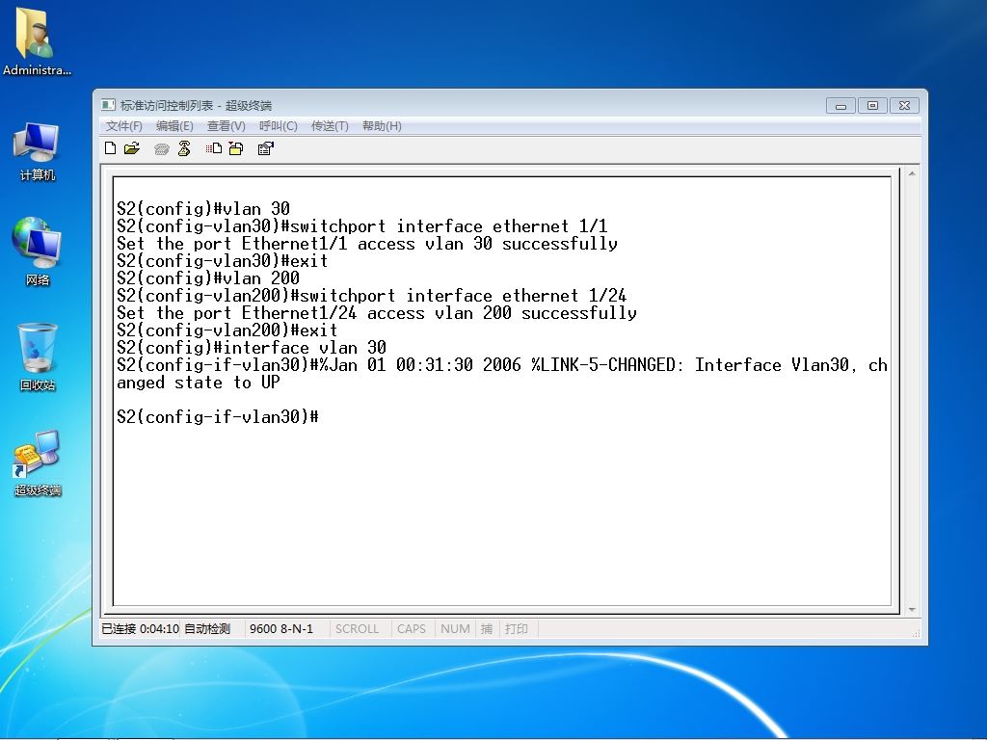This screenshot has height=740, width=987.
Task: Click the SCROLL indicator in the status bar
Action: (x=357, y=628)
